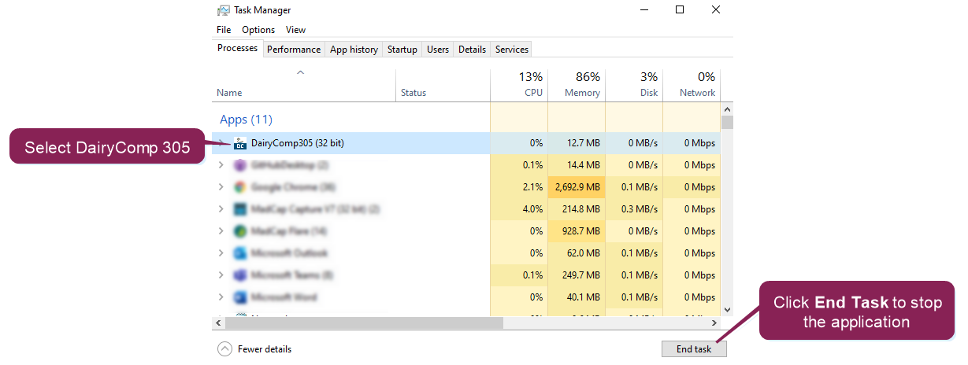968x365 pixels.
Task: Expand the Microsoft Teams process group
Action: [x=221, y=275]
